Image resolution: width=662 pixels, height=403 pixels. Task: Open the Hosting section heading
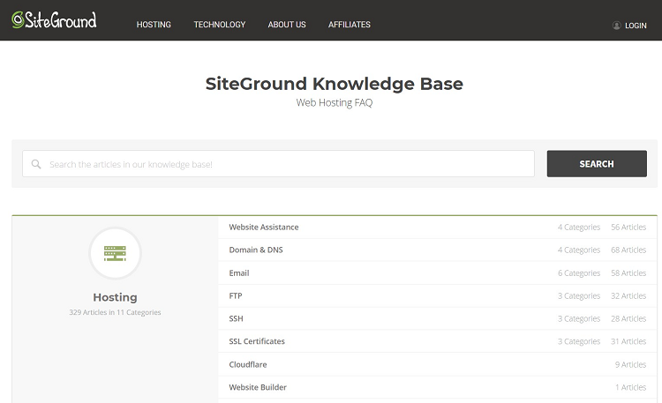tap(115, 297)
